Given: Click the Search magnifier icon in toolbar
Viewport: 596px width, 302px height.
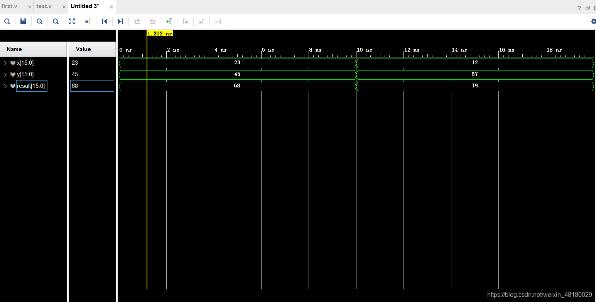Looking at the screenshot, I should coord(7,22).
